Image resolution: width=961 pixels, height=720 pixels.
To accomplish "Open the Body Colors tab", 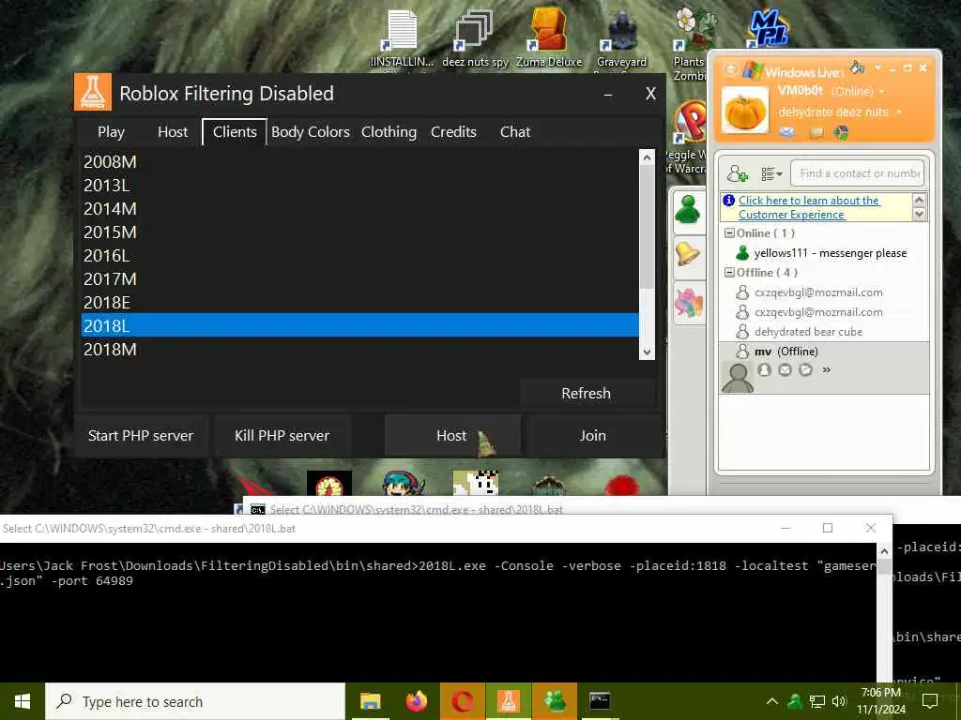I will pos(310,131).
